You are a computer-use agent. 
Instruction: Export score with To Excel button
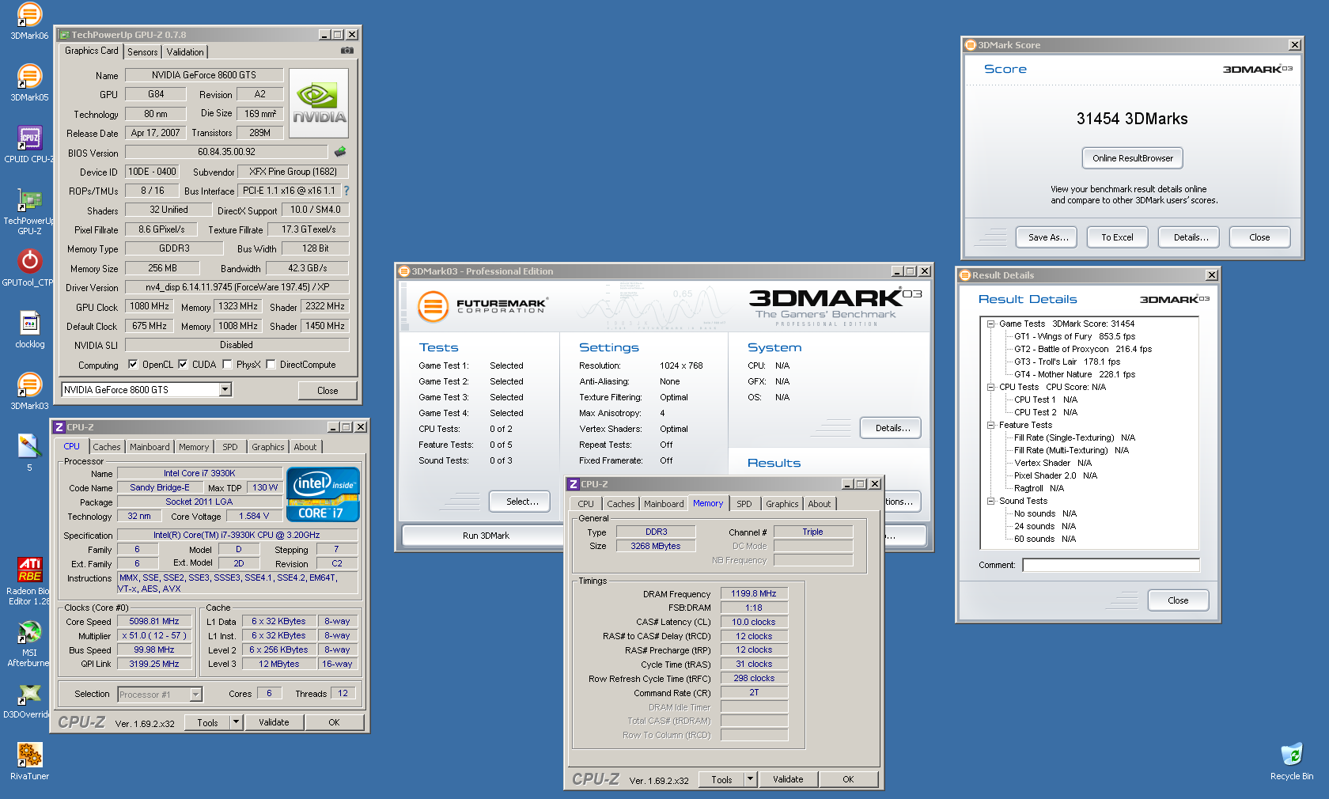(1117, 237)
